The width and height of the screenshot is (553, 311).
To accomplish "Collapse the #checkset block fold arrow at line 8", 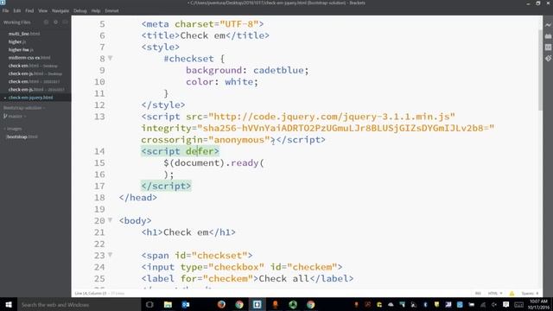I will [111, 58].
